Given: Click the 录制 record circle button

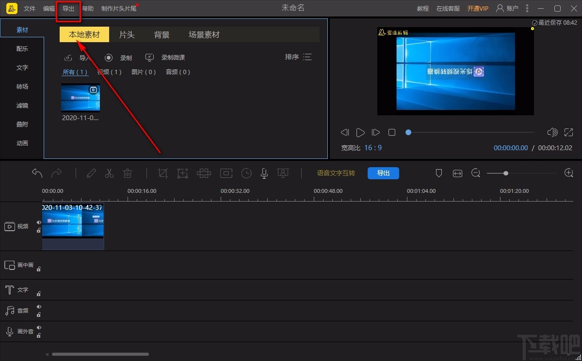Looking at the screenshot, I should [109, 58].
